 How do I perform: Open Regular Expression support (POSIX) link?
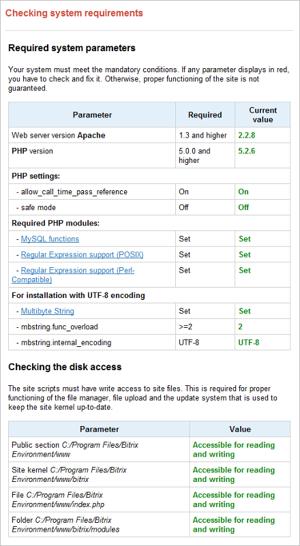pyautogui.click(x=82, y=254)
